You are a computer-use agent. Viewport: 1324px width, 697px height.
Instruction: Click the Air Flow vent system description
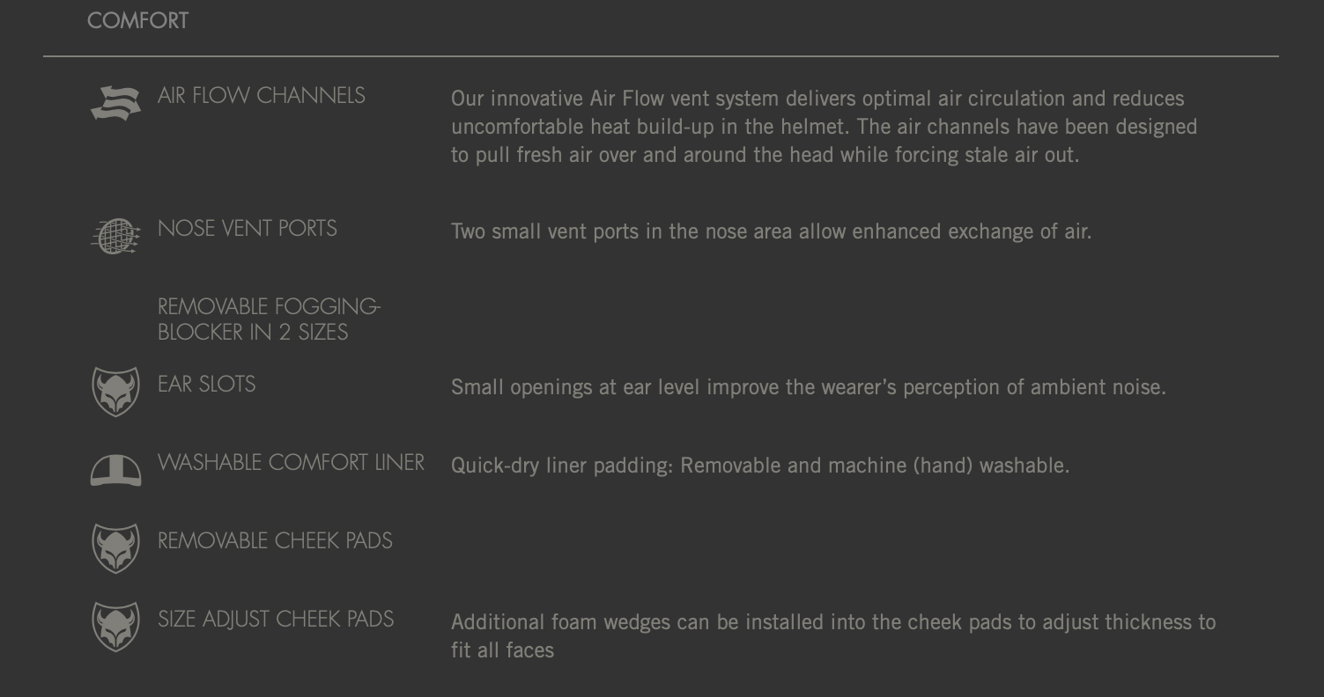(x=824, y=127)
